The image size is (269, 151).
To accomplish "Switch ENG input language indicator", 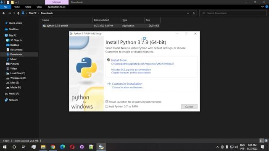I will pyautogui.click(x=242, y=147).
